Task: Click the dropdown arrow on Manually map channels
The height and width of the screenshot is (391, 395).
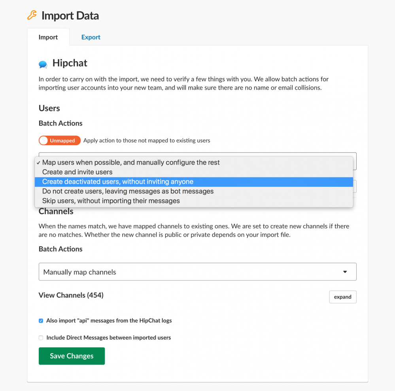Action: point(345,272)
